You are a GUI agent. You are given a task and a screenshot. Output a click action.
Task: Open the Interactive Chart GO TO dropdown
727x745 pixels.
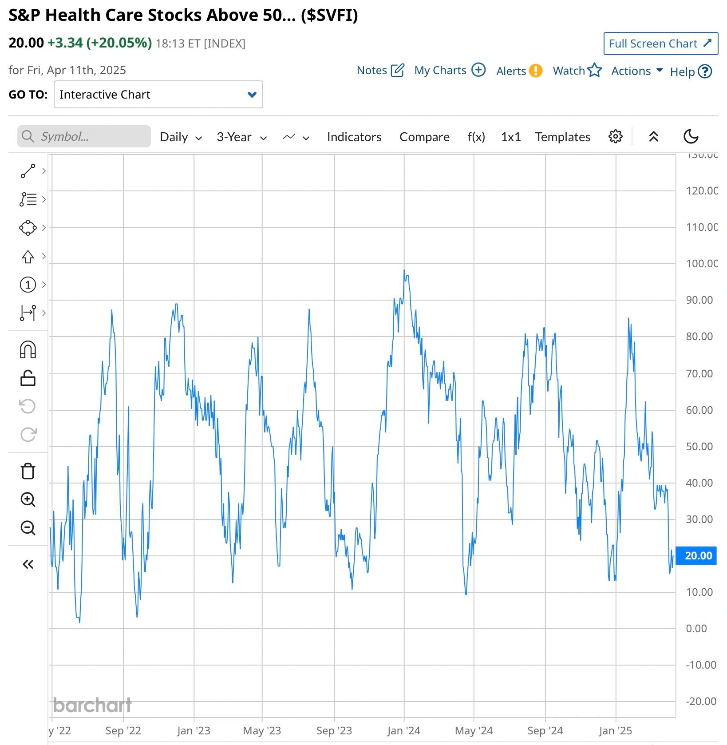coord(158,95)
